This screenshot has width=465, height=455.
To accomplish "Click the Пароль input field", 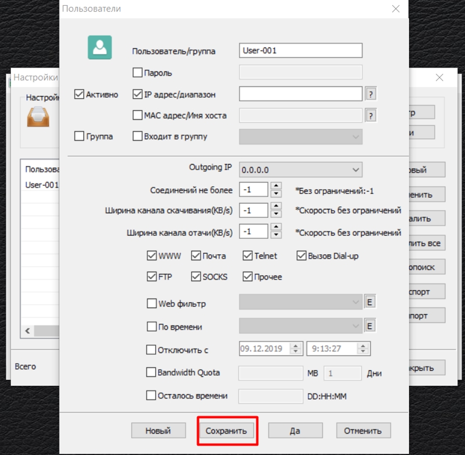I will coord(300,72).
